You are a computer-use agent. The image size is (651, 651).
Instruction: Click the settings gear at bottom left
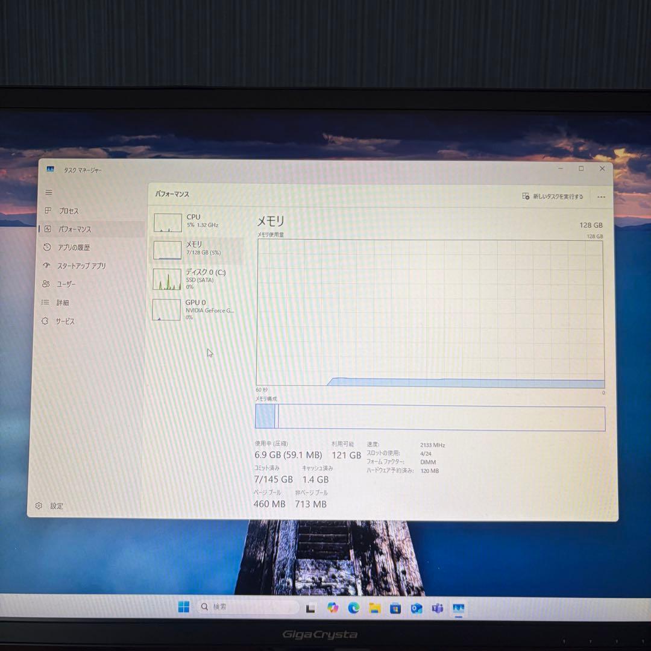(x=39, y=505)
